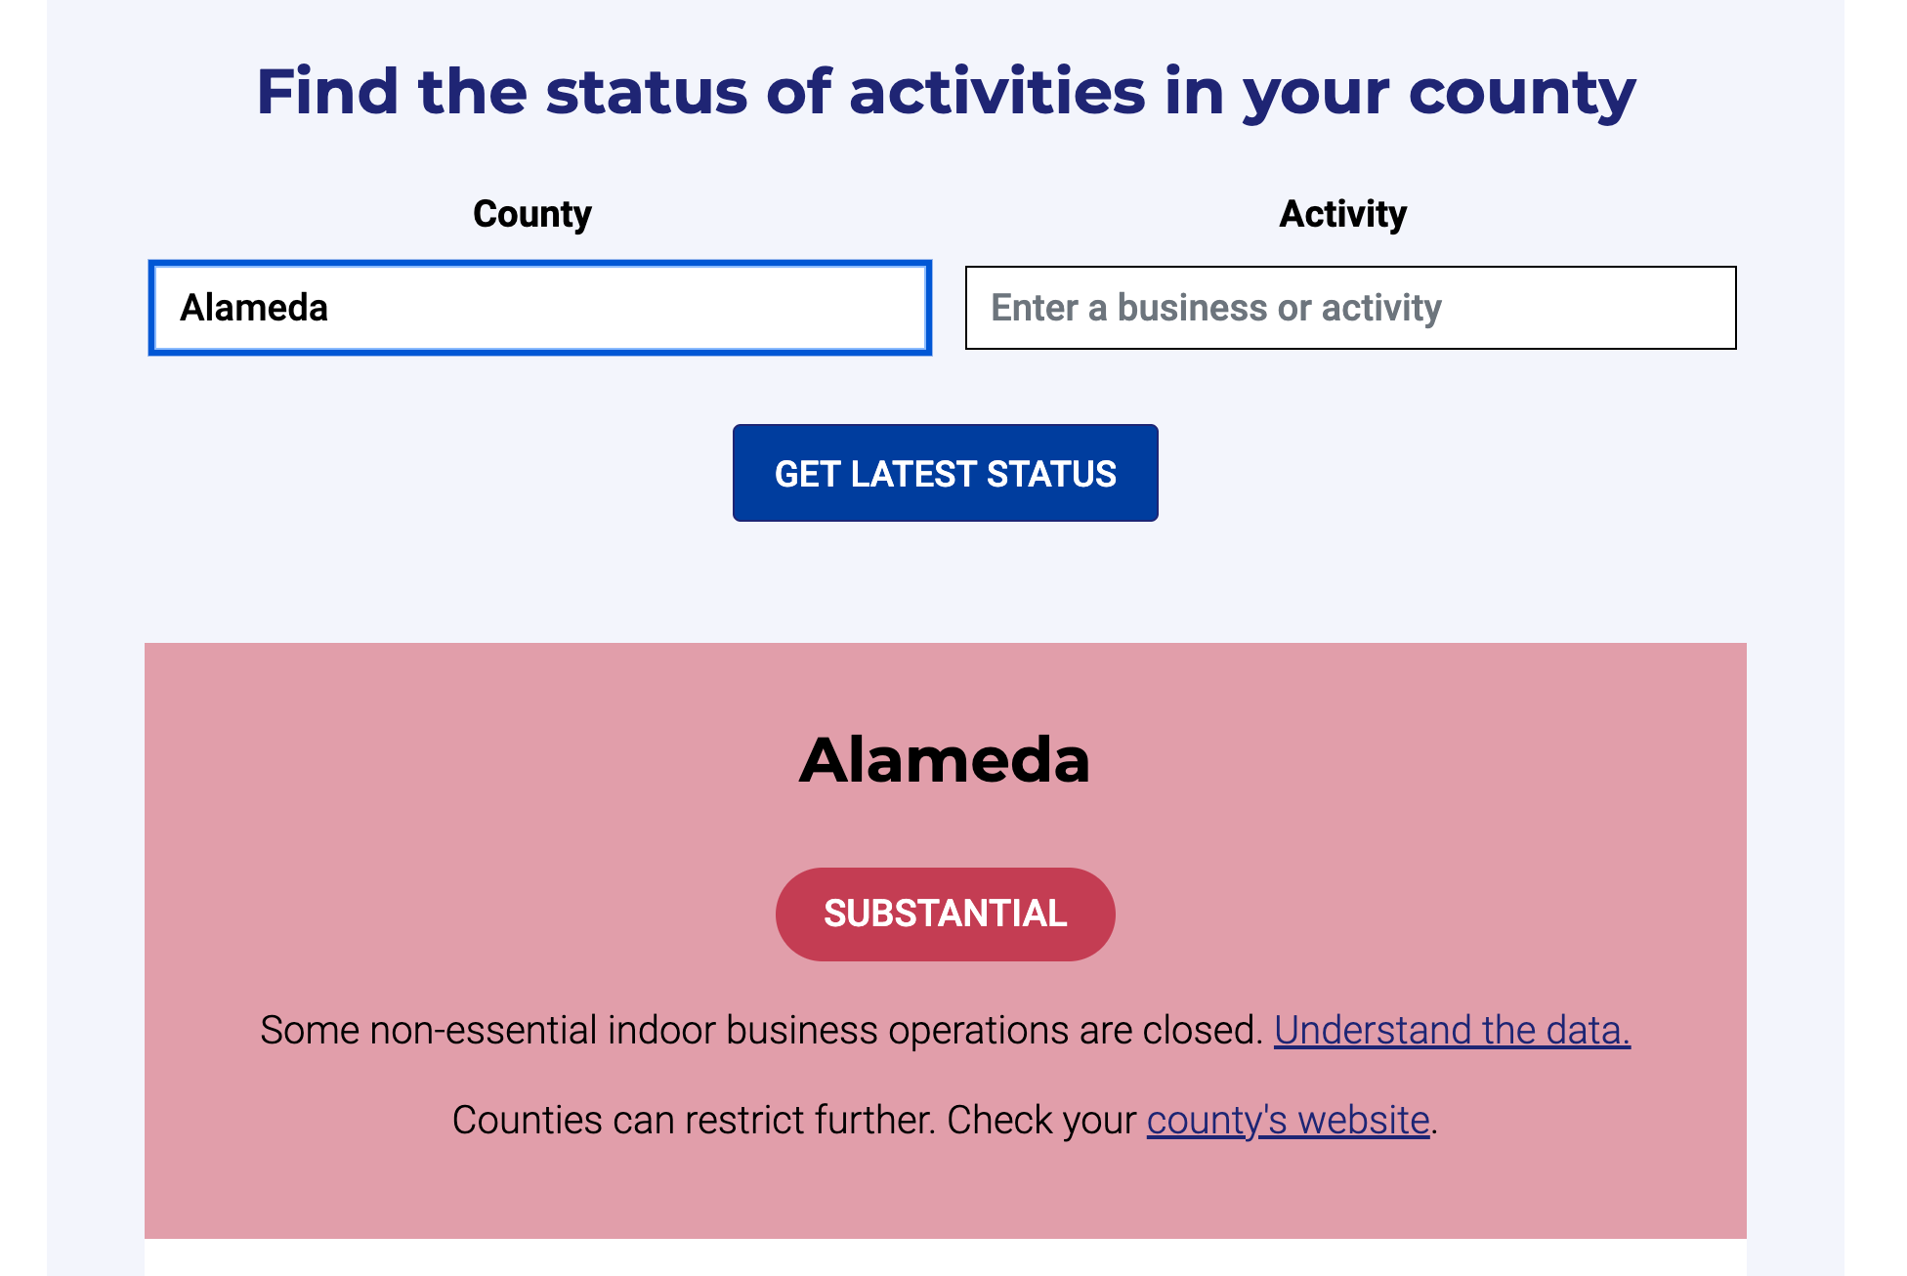Click the SUBSTANTIAL tier badge
1907x1276 pixels.
945,914
